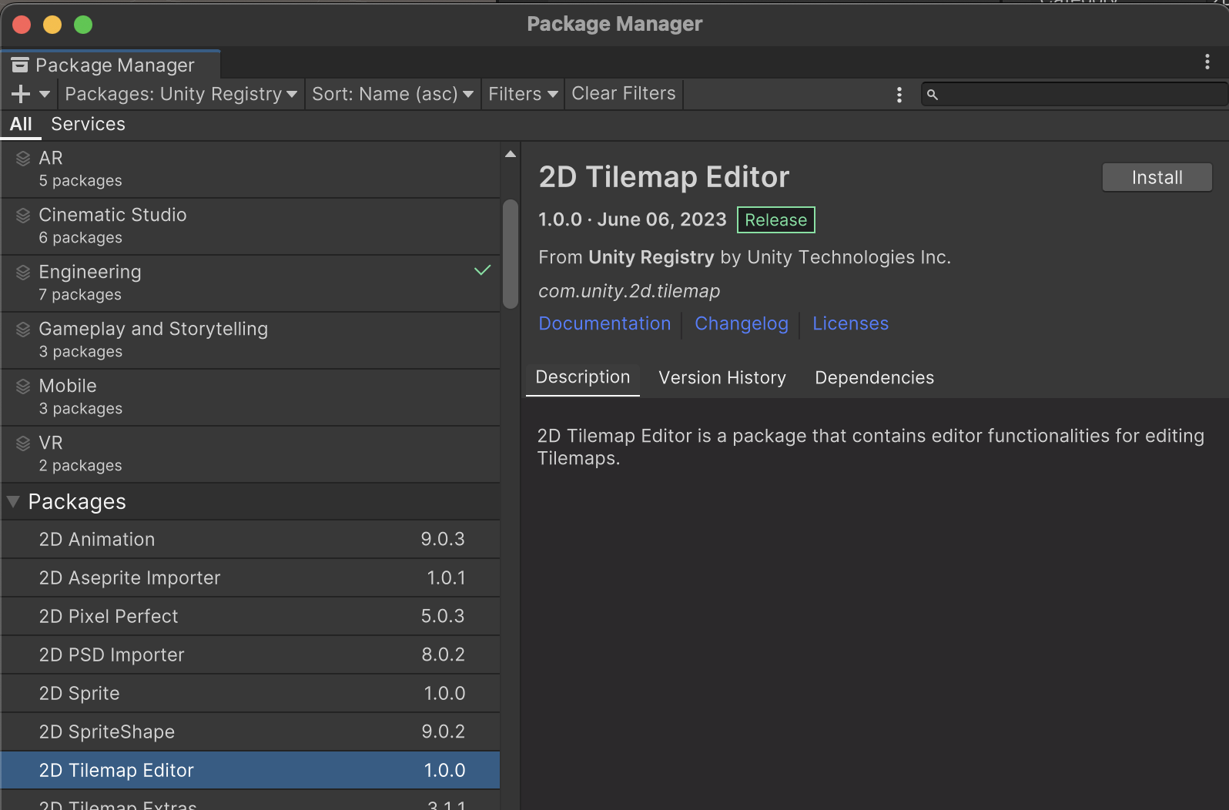Open the add package dropdown arrow

point(45,94)
